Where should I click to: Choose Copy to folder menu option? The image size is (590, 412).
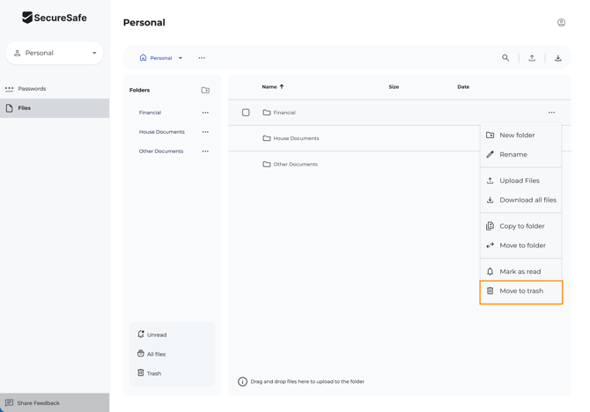point(521,226)
